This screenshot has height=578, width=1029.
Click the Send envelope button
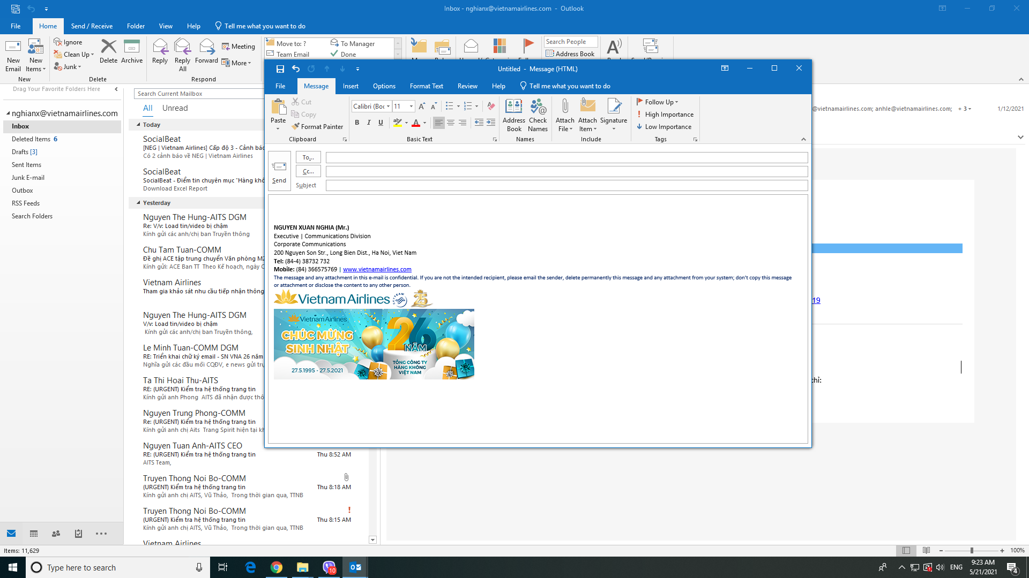pos(279,171)
